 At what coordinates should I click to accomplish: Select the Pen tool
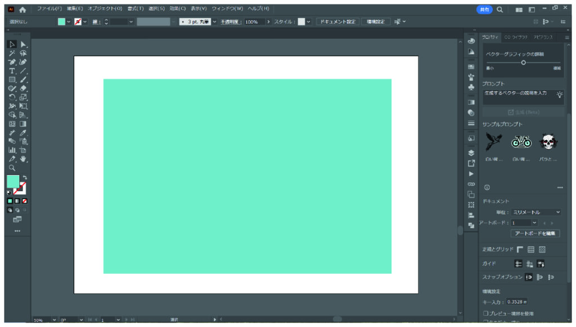click(x=12, y=62)
